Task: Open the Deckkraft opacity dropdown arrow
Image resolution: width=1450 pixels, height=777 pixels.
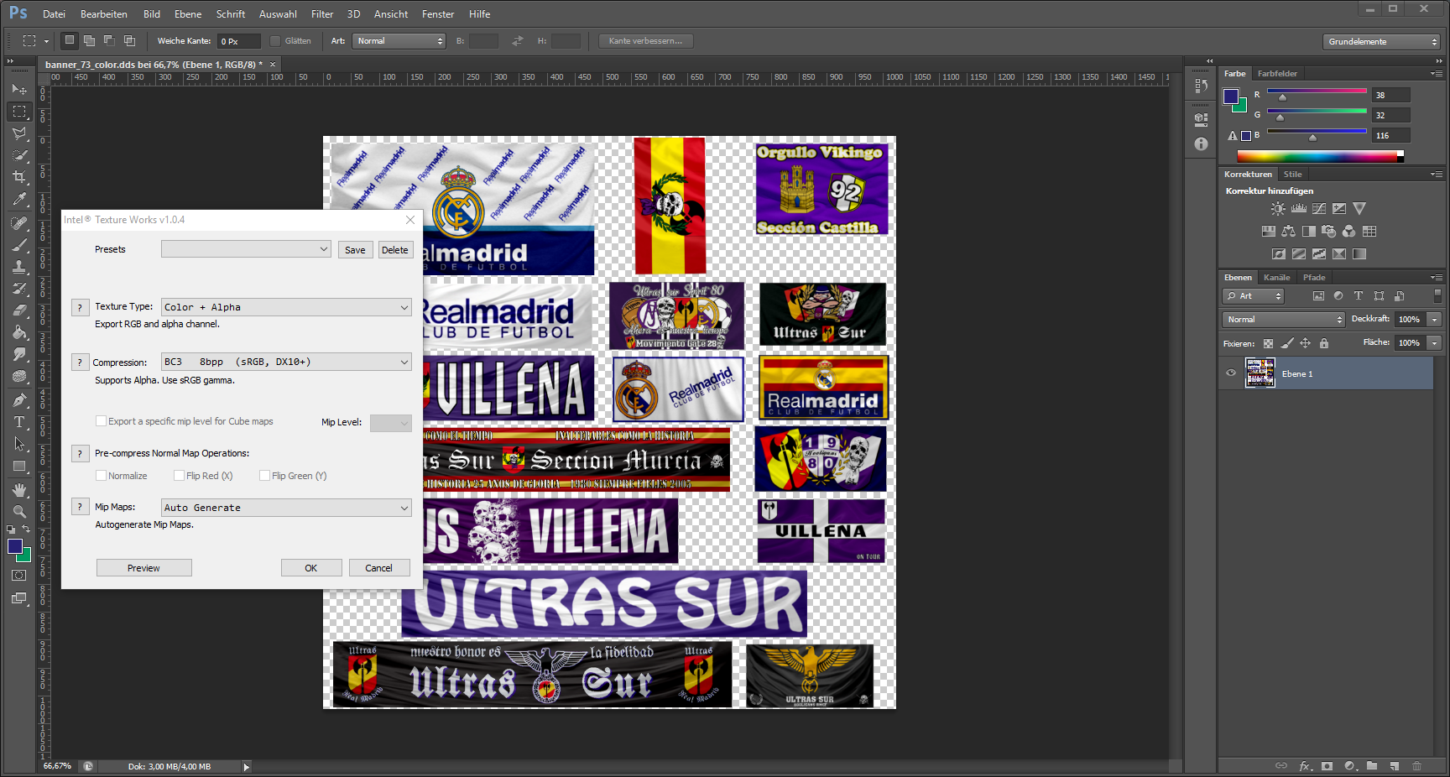Action: tap(1435, 320)
